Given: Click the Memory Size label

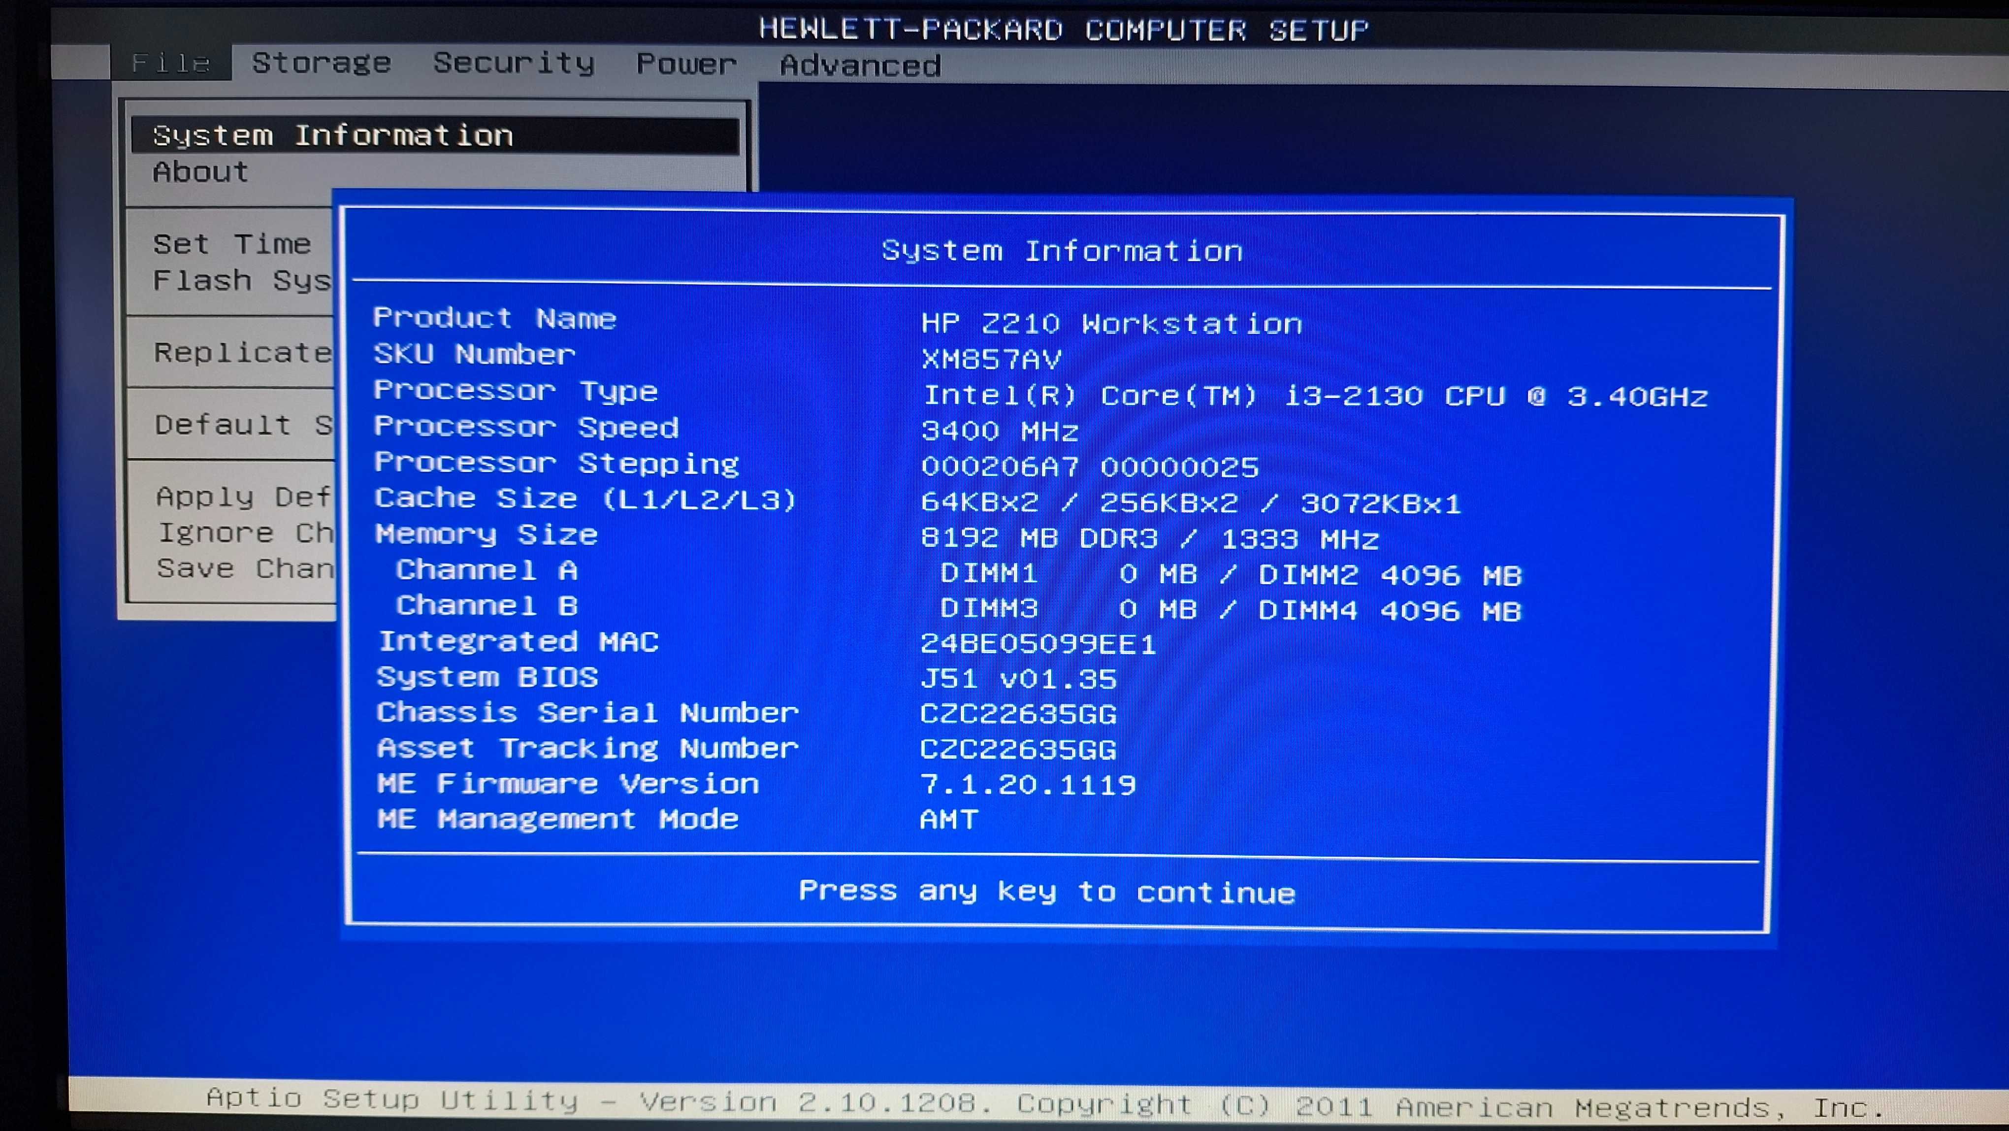Looking at the screenshot, I should [x=486, y=534].
